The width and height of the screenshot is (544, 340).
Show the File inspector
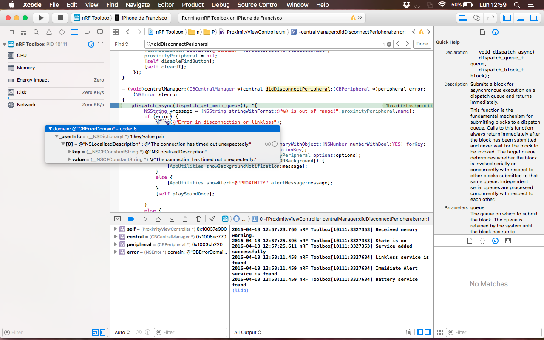point(482,32)
